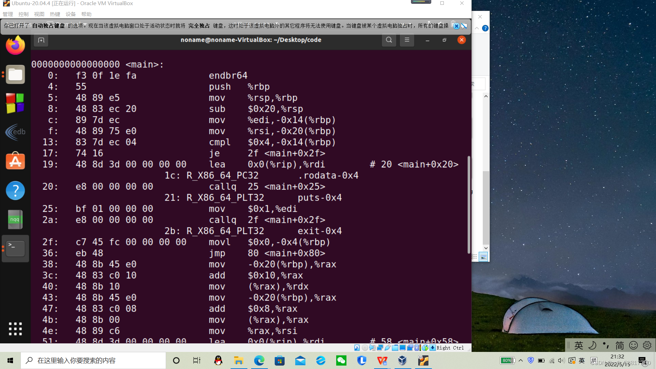Dismiss the keyboard capture notification
Image resolution: width=656 pixels, height=369 pixels.
click(x=456, y=26)
